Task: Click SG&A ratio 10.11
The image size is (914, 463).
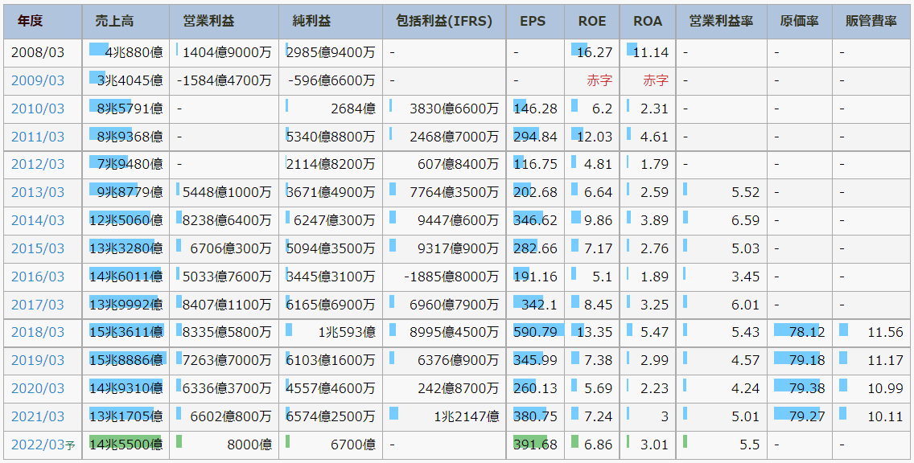Action: coord(885,416)
